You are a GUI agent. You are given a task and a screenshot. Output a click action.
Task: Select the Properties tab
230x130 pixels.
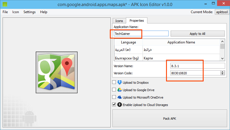coord(137,21)
